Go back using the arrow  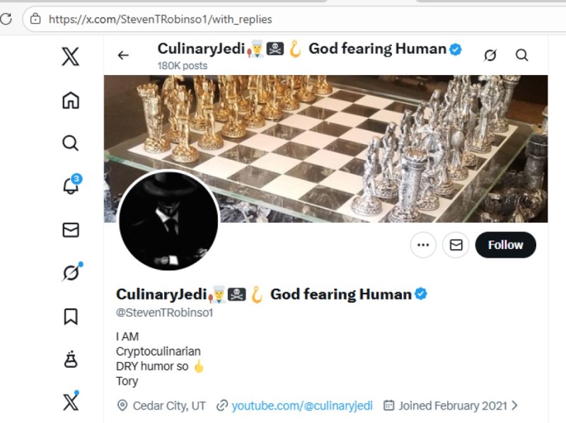(123, 55)
